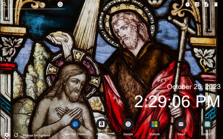Open the Outlook shortcut
223x139 pixels.
pyautogui.click(x=154, y=124)
